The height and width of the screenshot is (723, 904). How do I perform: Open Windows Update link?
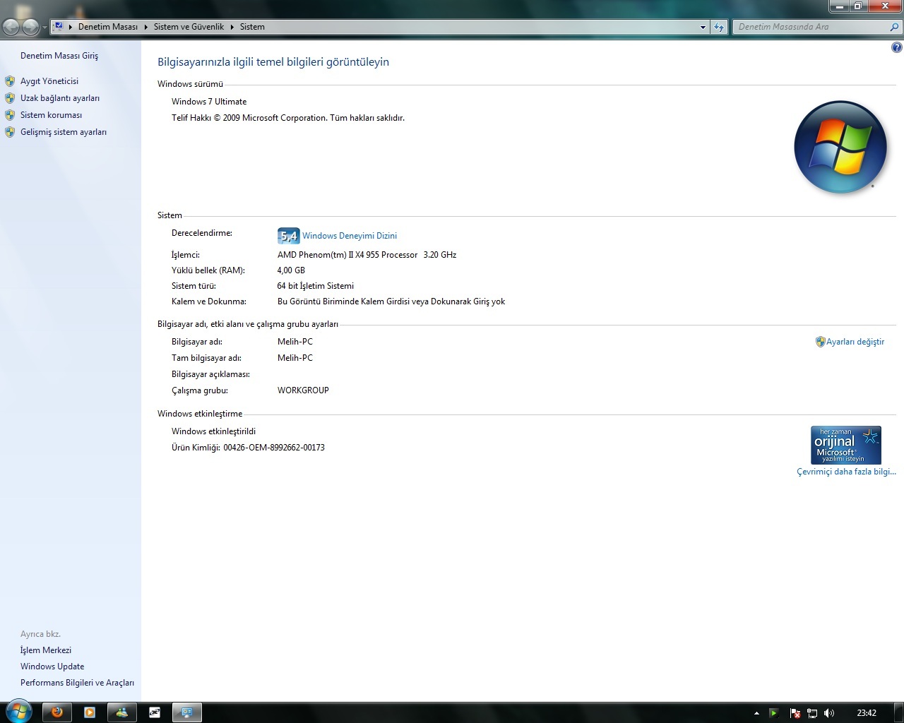pos(52,667)
